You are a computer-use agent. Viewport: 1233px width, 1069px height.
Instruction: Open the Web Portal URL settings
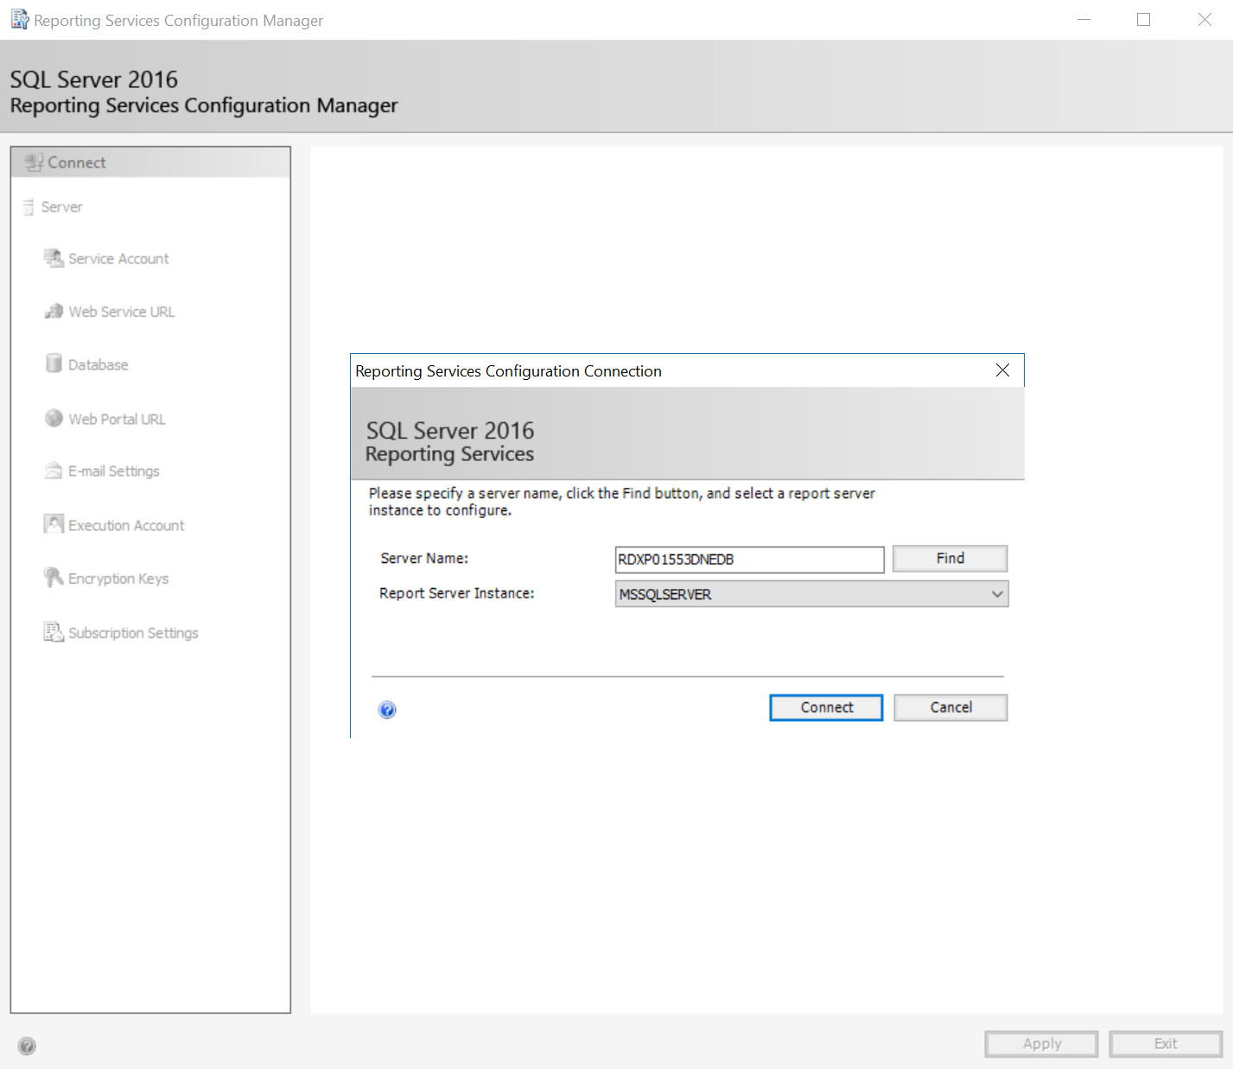pos(117,419)
